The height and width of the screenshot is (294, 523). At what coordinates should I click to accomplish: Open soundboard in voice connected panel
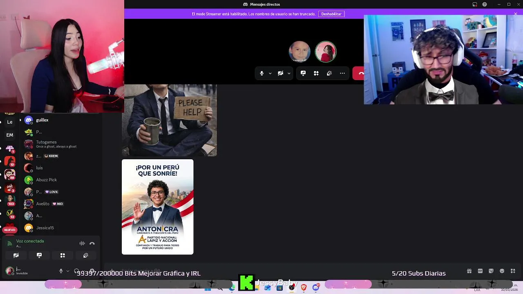pos(86,255)
